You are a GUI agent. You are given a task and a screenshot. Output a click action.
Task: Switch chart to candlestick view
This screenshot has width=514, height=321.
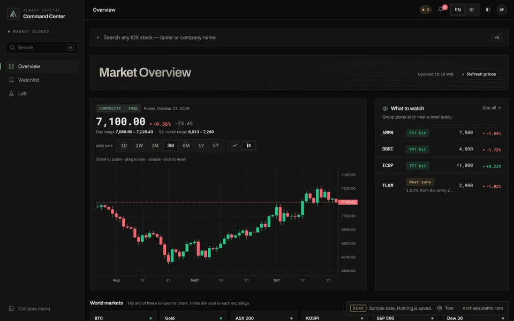pos(249,146)
